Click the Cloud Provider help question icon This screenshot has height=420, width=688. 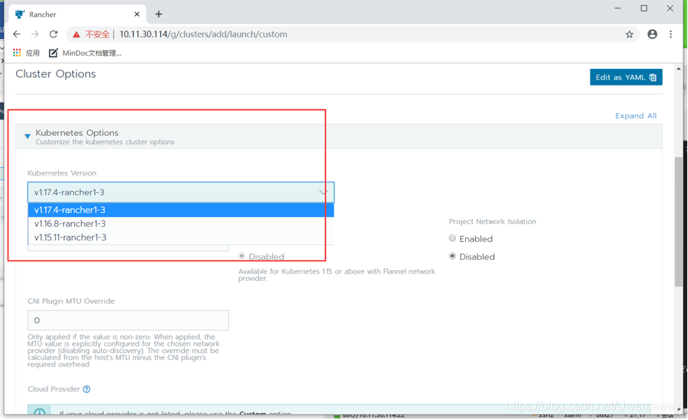coord(87,389)
